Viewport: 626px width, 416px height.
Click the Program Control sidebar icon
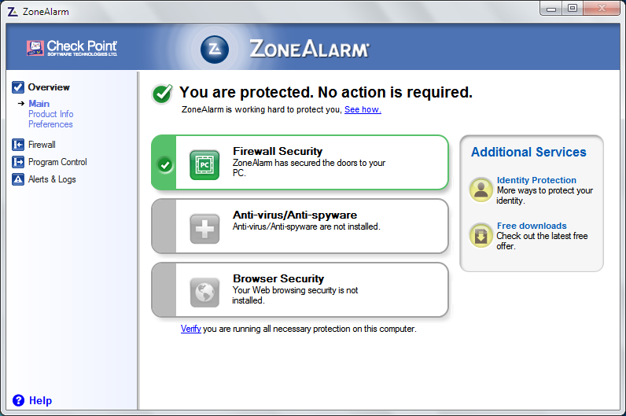pyautogui.click(x=18, y=162)
